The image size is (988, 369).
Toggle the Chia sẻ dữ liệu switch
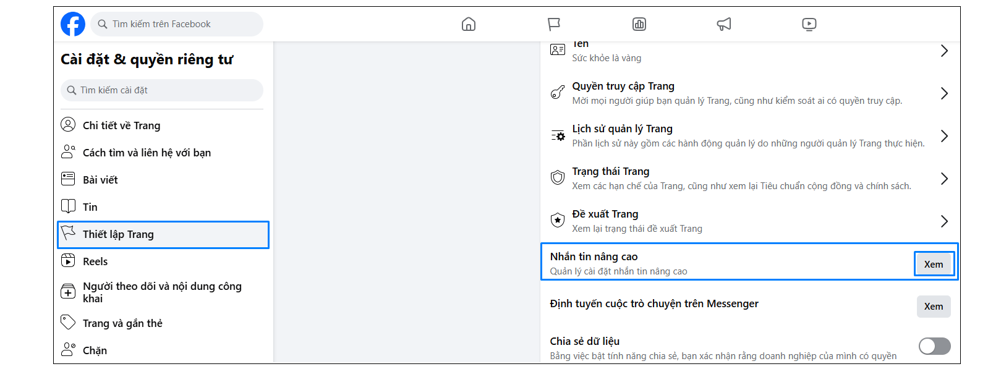click(934, 346)
